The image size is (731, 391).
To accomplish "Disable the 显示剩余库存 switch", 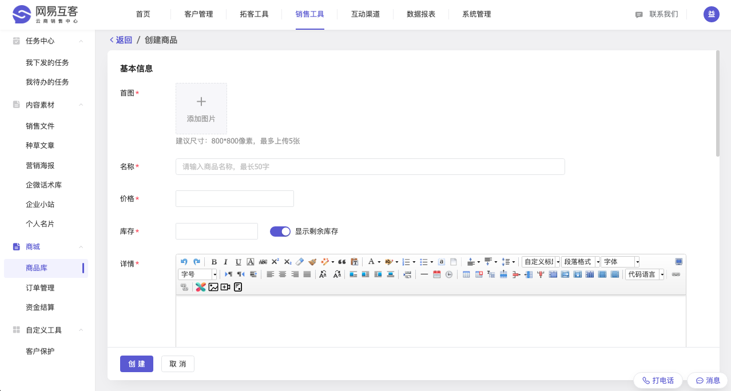I will [280, 232].
